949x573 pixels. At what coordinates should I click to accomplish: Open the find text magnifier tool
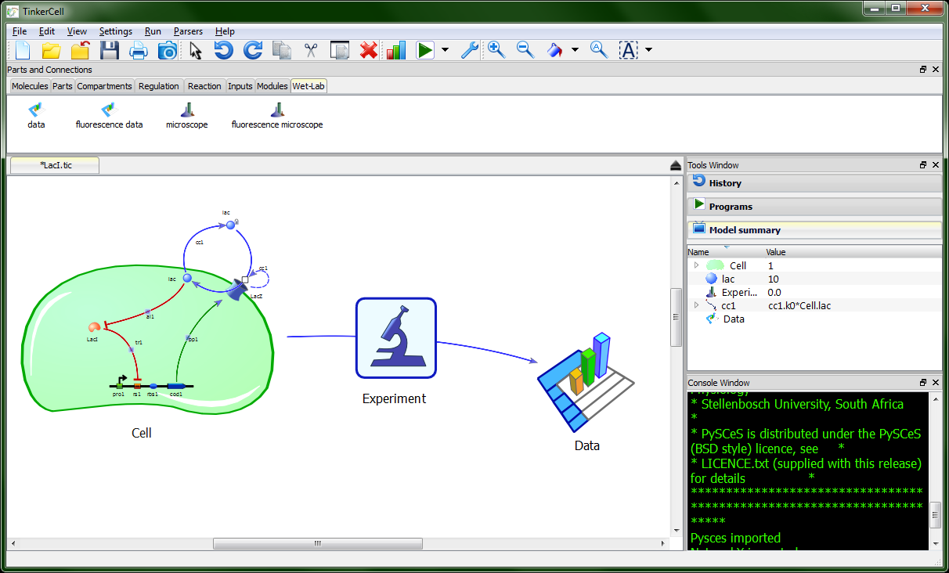pyautogui.click(x=599, y=50)
